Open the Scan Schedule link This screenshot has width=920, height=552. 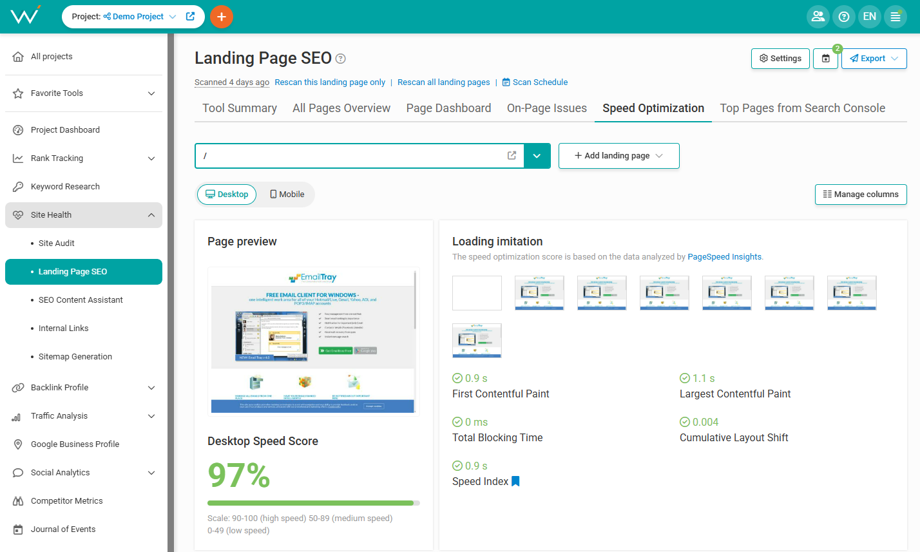click(535, 82)
